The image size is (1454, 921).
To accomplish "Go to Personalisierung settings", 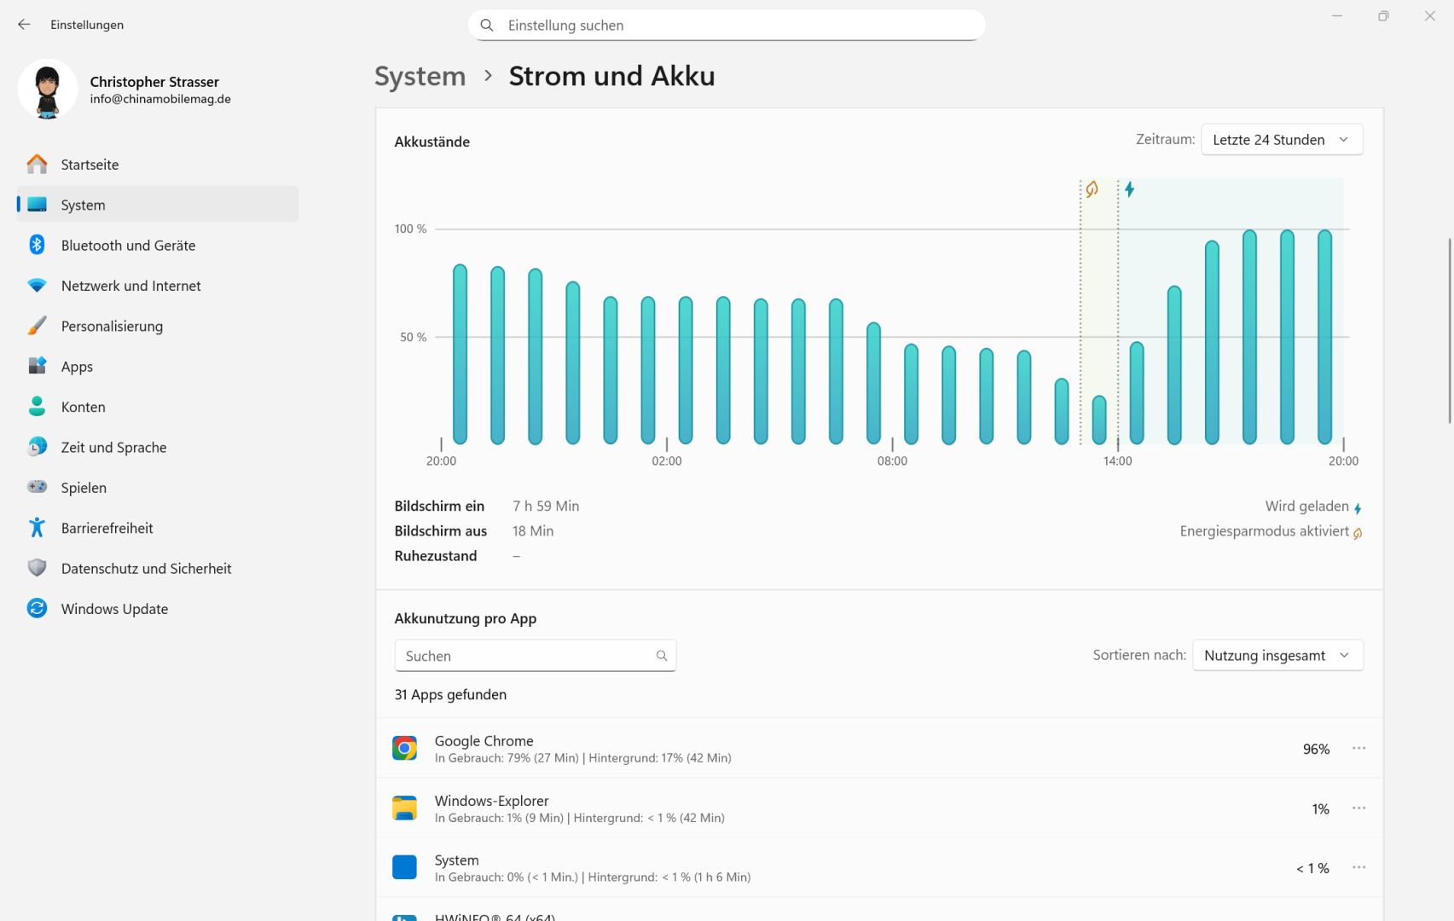I will (158, 326).
